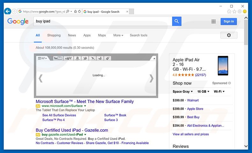Open the 'Surface Book' sitelink
The height and width of the screenshot is (153, 252).
tap(115, 115)
